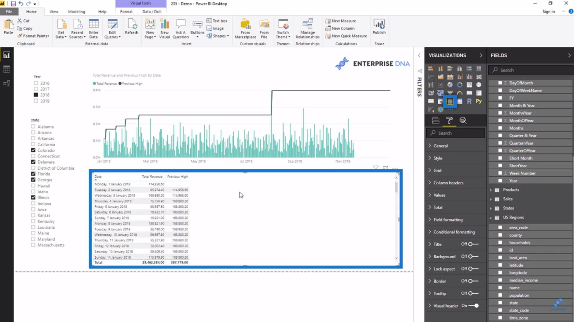Expand the Sales table in Fields
The height and width of the screenshot is (322, 574).
[x=491, y=199]
